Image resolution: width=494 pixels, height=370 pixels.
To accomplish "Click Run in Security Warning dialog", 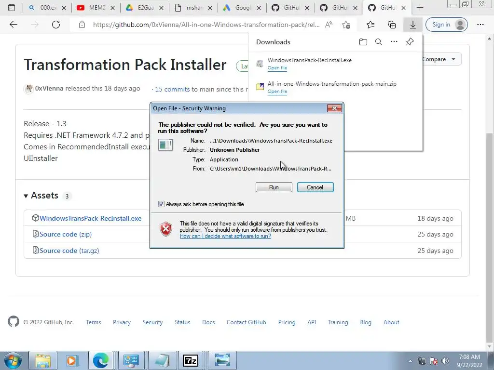I will pyautogui.click(x=274, y=187).
